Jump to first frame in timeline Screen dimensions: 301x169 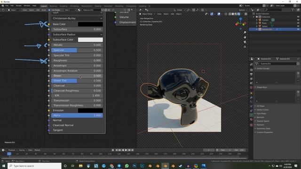117,150
